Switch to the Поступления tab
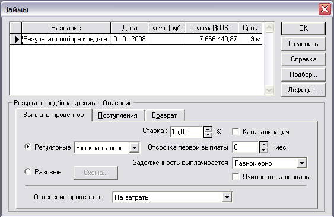Image resolution: width=334 pixels, height=217 pixels. [x=117, y=115]
